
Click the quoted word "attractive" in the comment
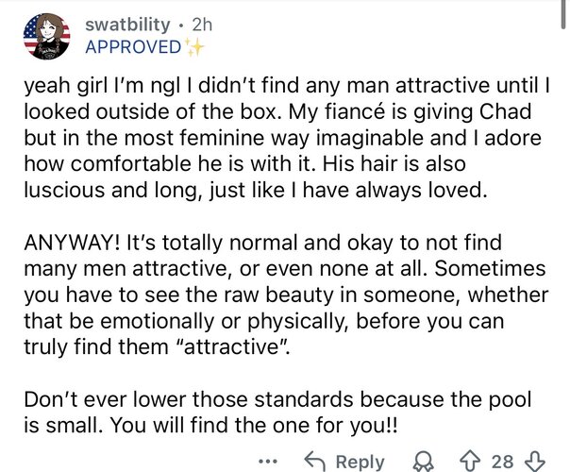tap(233, 346)
